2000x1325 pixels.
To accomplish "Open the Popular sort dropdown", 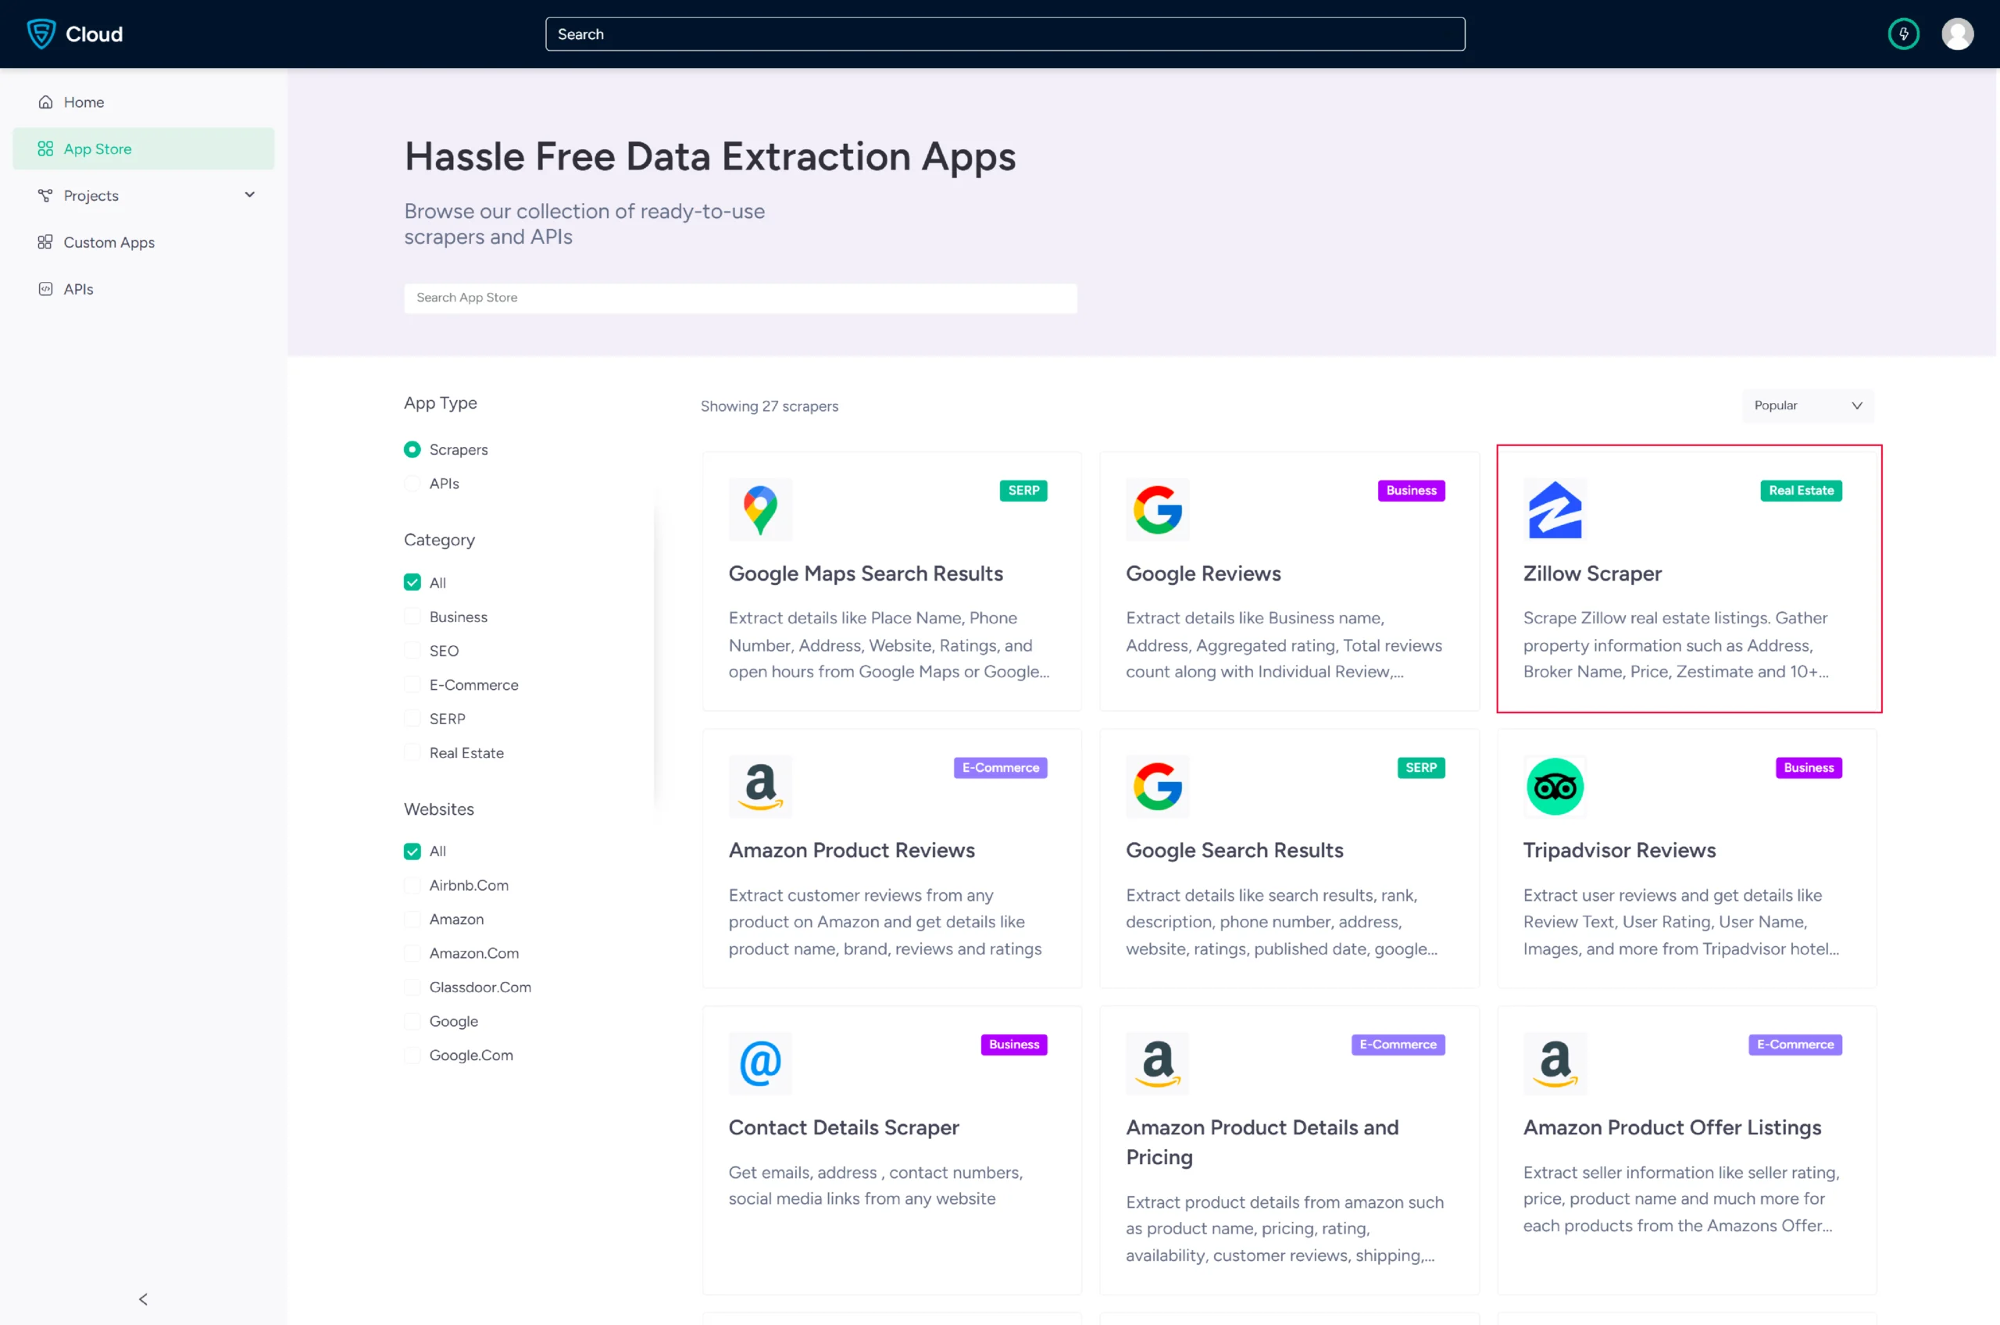I will pos(1807,405).
